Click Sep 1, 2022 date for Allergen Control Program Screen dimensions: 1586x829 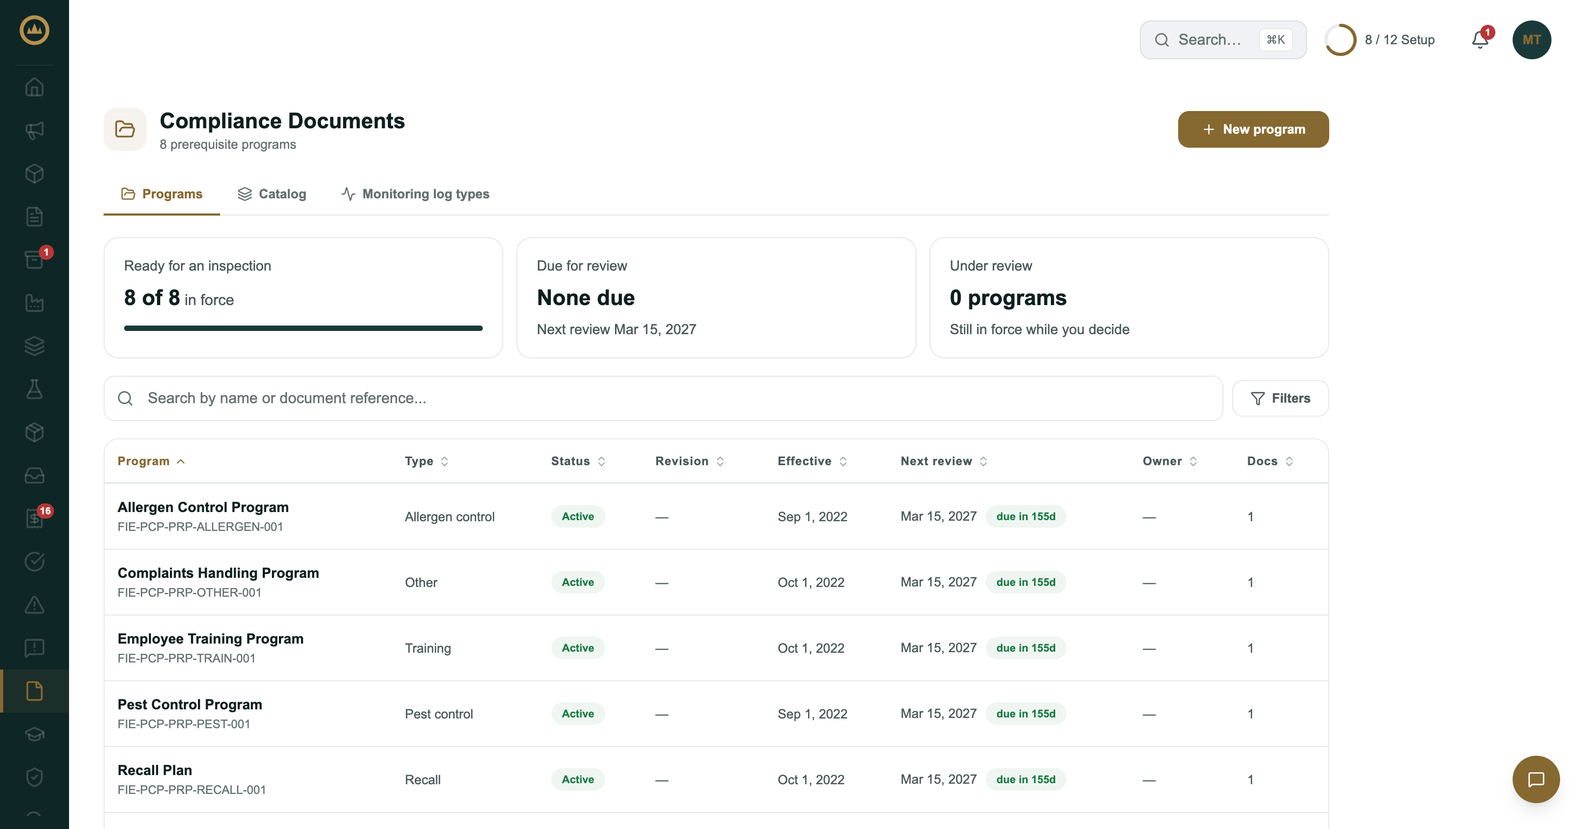click(x=812, y=516)
